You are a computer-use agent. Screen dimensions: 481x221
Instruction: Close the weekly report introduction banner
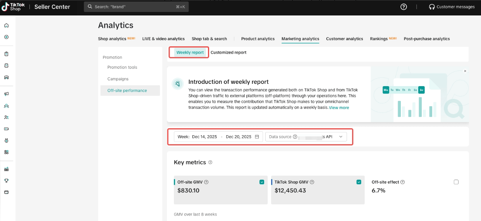(465, 71)
